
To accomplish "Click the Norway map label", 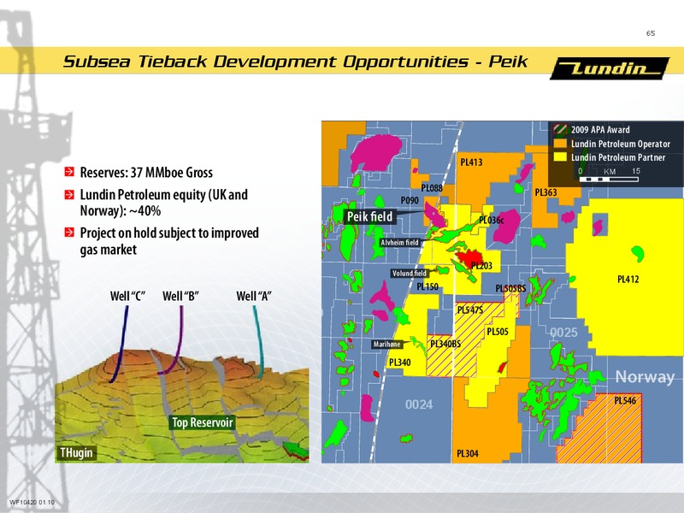I will 645,376.
